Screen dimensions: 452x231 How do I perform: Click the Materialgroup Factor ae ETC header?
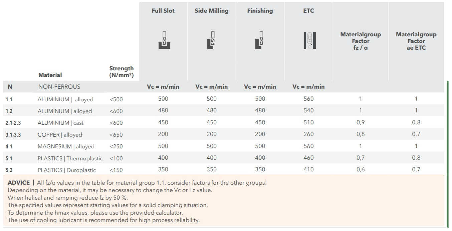416,41
